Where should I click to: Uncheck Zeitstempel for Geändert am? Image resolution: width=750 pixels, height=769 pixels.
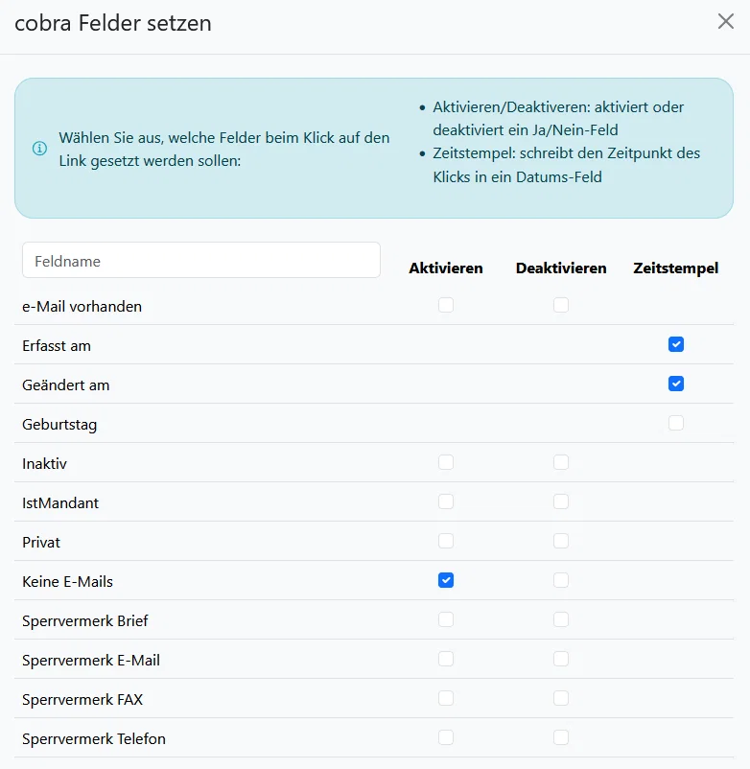[x=676, y=384]
